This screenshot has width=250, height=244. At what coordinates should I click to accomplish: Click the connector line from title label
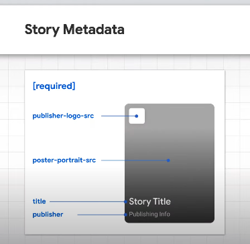[87, 202]
